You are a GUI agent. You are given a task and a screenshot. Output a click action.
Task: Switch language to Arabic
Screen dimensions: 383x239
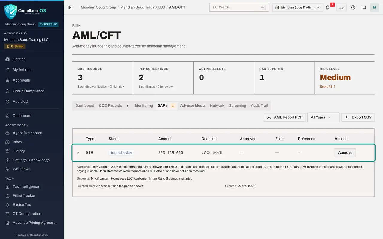(341, 7)
